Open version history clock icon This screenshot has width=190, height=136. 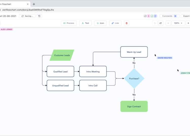tap(39, 16)
